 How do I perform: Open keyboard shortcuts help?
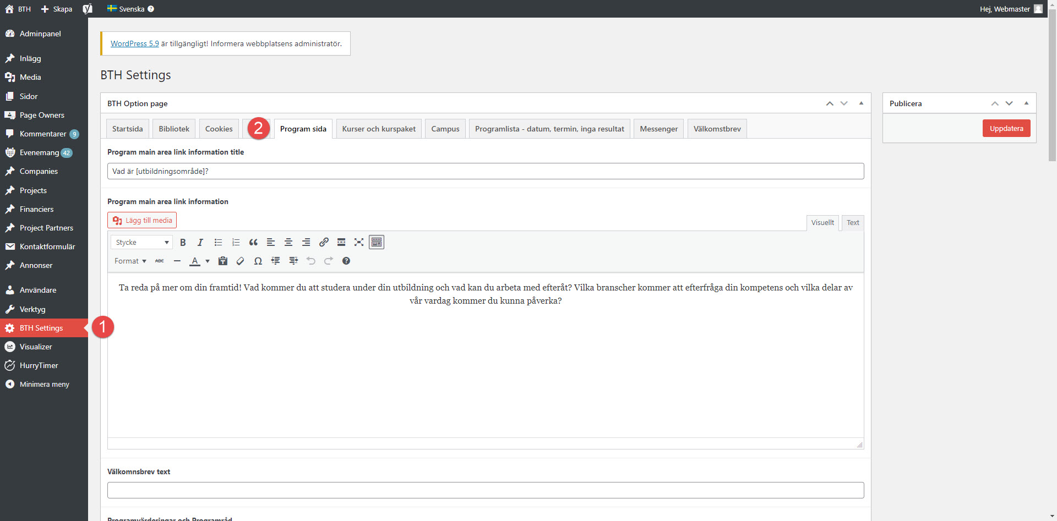pos(346,261)
